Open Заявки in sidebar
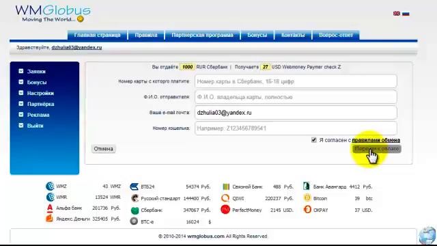 pyautogui.click(x=36, y=71)
